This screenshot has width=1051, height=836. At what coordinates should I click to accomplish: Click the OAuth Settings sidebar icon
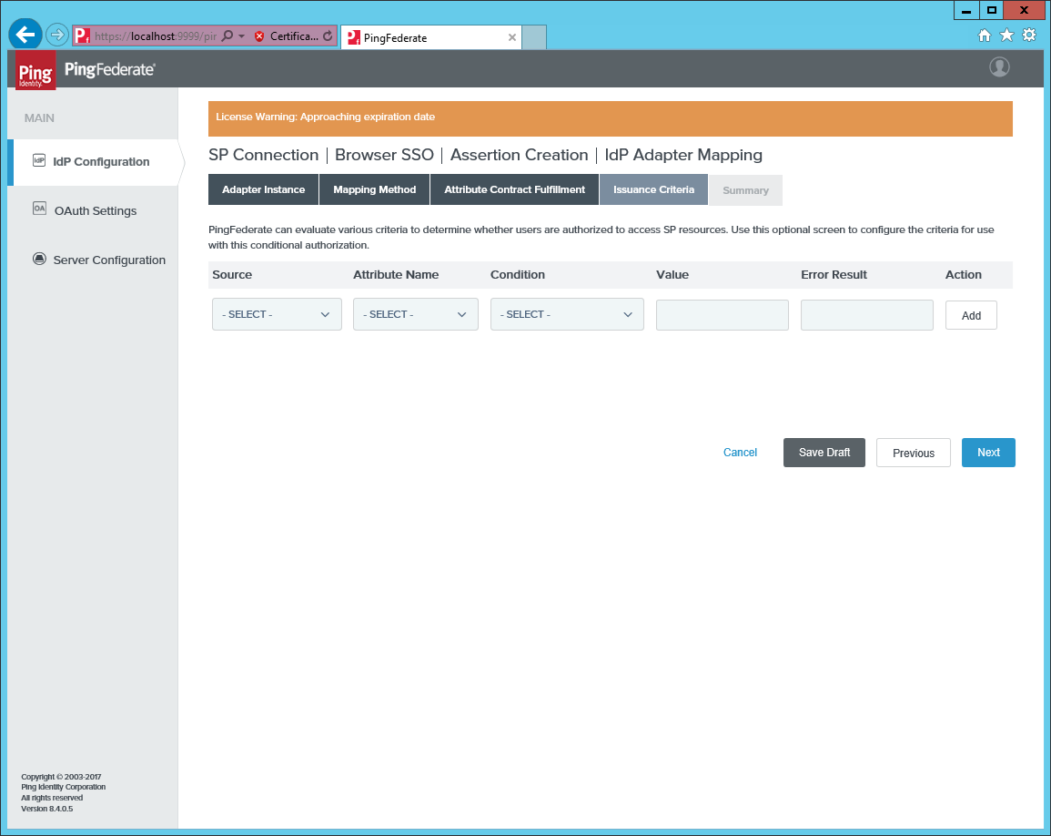pos(39,209)
